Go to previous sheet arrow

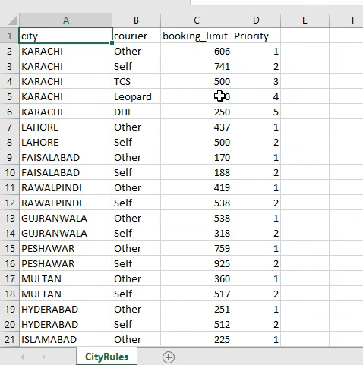click(22, 357)
